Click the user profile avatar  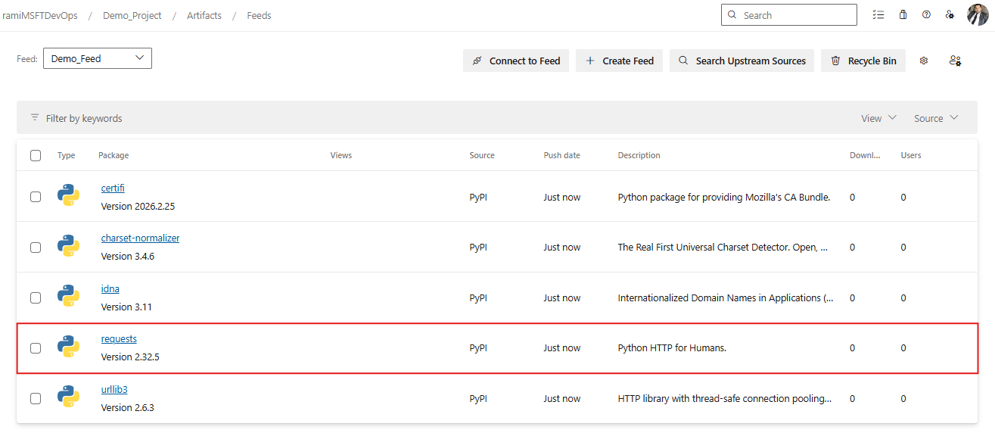[978, 15]
